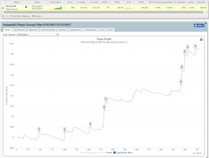Toggle the Profit legend series
The width and height of the screenshot is (209, 158).
[107, 153]
